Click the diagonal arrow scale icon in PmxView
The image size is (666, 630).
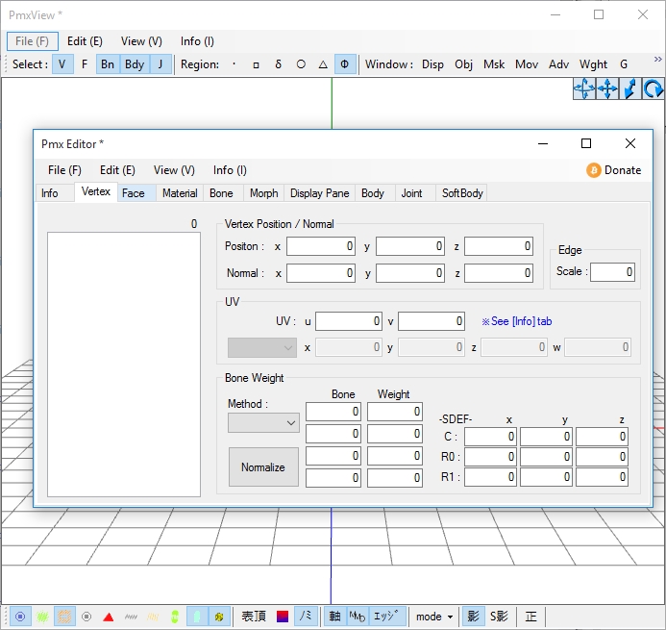tap(630, 88)
